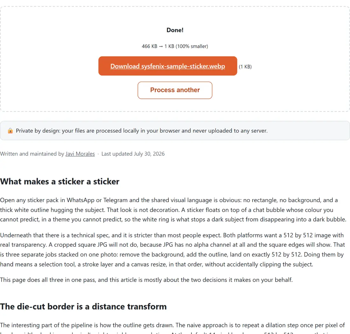Click the word WhatsApp in first paragraph
The height and width of the screenshot is (334, 350).
[80, 200]
